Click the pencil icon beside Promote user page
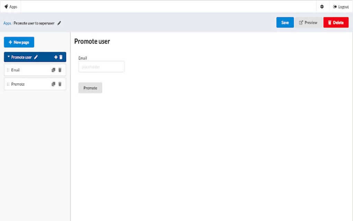353x221 pixels. [x=36, y=57]
